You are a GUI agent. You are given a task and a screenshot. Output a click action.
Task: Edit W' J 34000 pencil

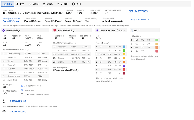32,39
